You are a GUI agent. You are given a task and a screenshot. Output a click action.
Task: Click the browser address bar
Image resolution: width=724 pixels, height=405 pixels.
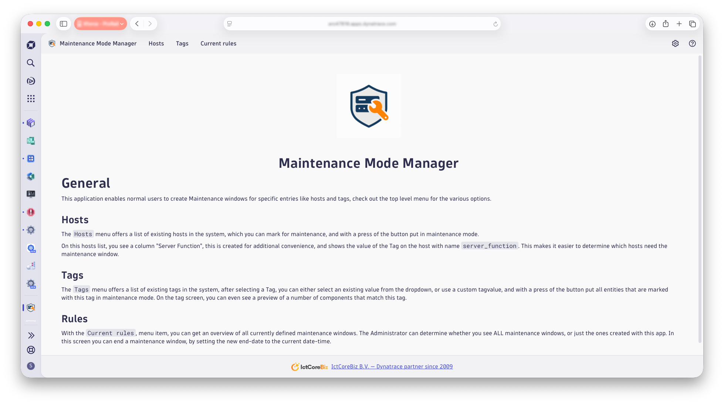[x=362, y=24]
